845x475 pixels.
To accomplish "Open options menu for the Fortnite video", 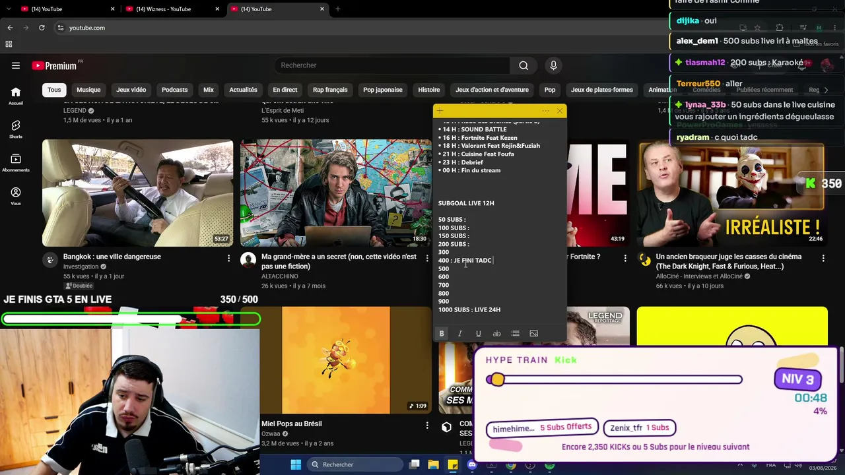I will tap(625, 258).
